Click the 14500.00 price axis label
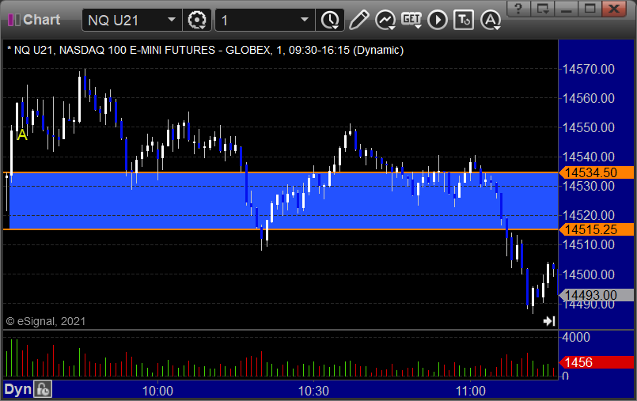 point(588,274)
